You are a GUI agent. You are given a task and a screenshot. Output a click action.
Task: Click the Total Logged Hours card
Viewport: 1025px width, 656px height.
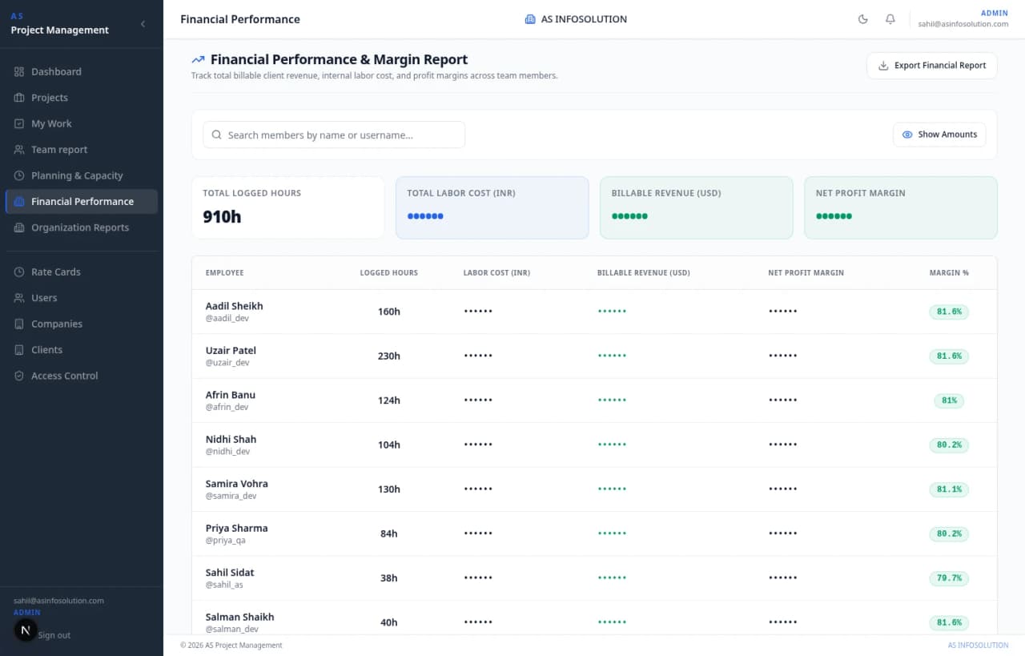point(288,207)
